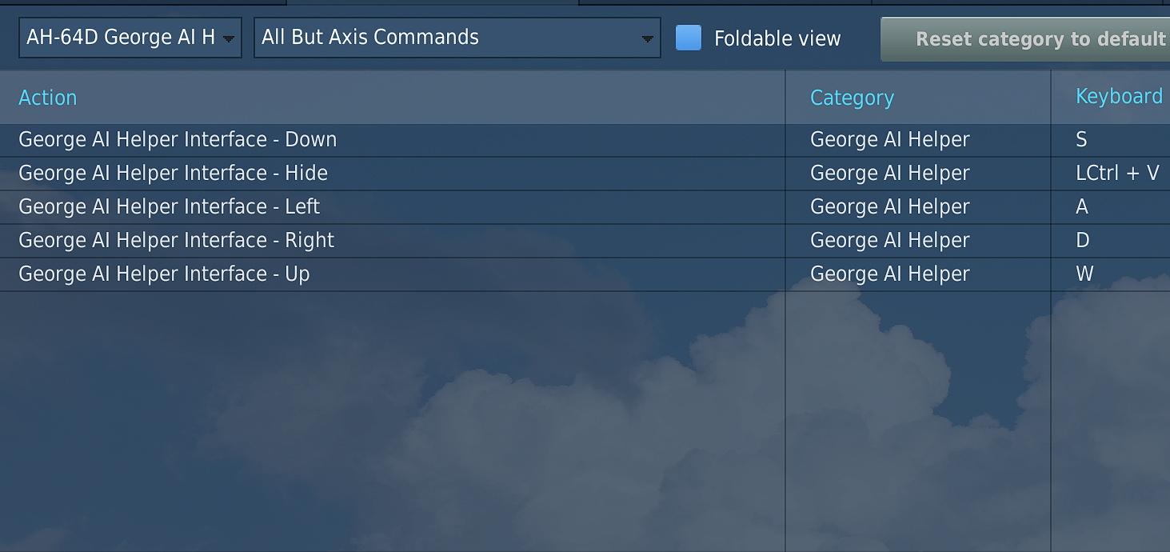
Task: Click the D keyboard binding cell
Action: tap(1111, 241)
